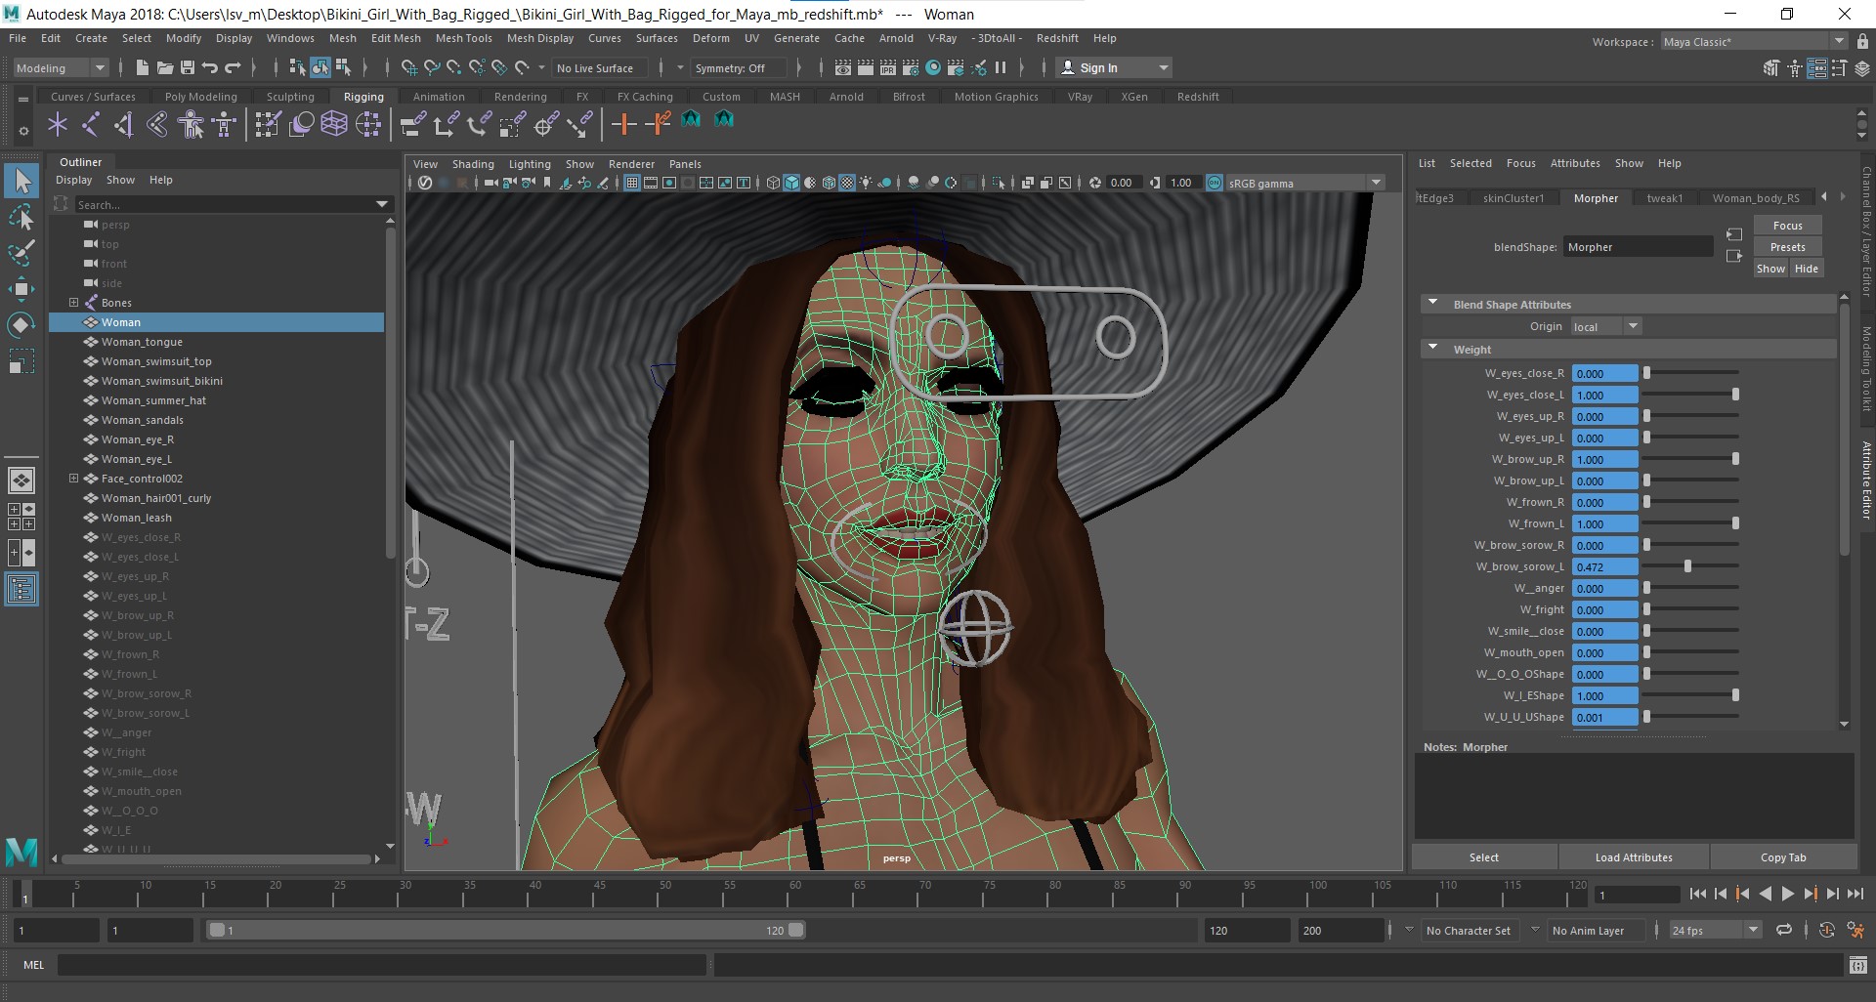Choose the Rotate tool in toolbox
The image size is (1876, 1002).
click(x=21, y=325)
